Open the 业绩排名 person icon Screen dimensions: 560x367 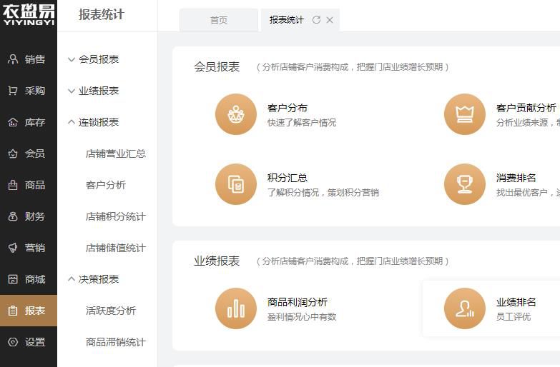[464, 308]
